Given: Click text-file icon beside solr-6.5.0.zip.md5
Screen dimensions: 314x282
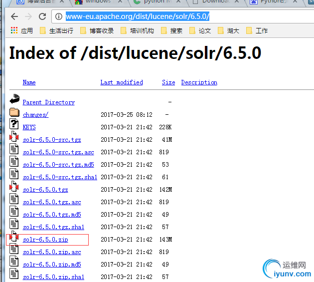Looking at the screenshot, I should (x=14, y=261).
